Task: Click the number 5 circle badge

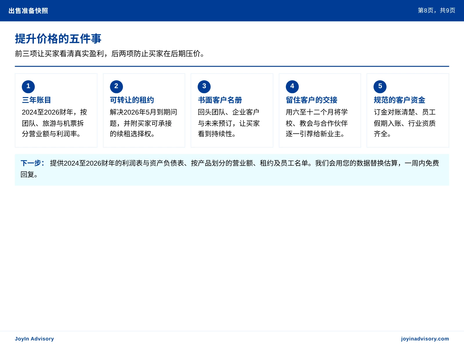Action: tap(380, 86)
